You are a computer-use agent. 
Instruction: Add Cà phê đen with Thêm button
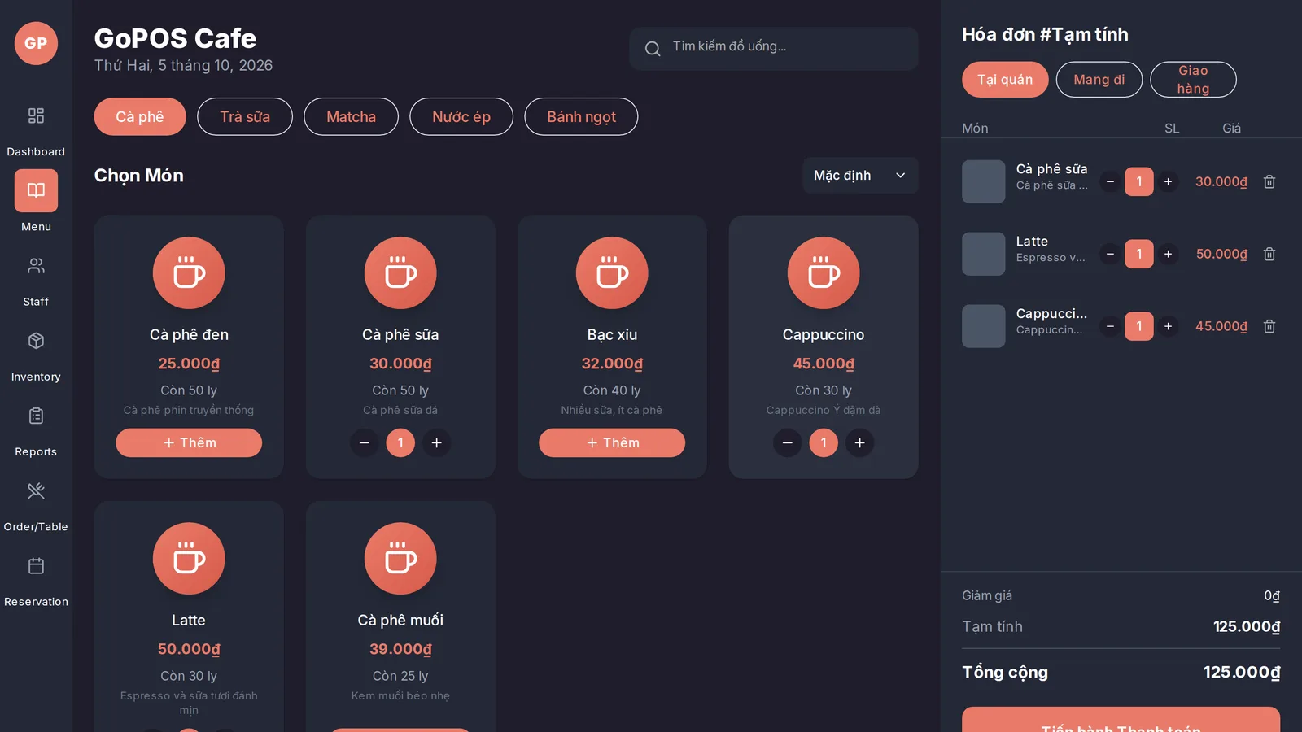(189, 442)
